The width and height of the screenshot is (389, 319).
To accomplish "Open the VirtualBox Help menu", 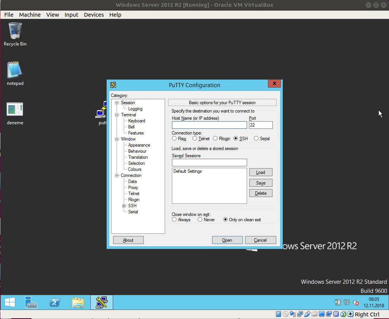I will tap(115, 15).
